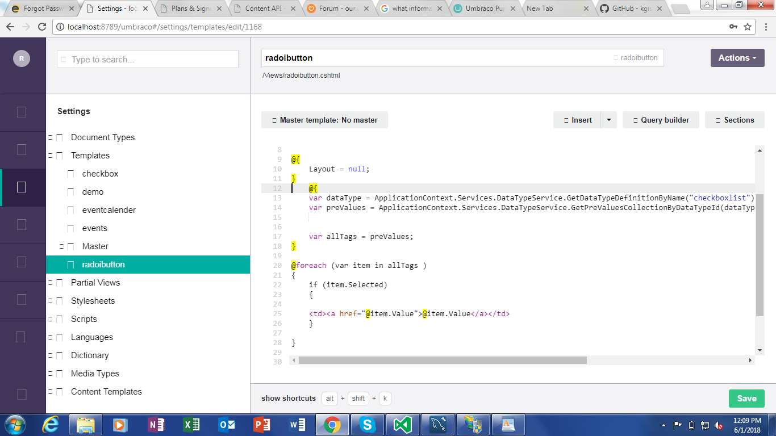
Task: Click the Insert button
Action: (x=577, y=120)
